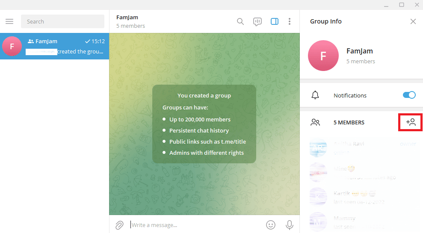Click the FamJam group avatar in info
Image resolution: width=423 pixels, height=233 pixels.
(323, 56)
